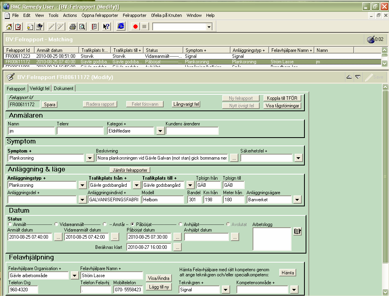The image size is (389, 296).
Task: Open the Actions menu
Action: [x=70, y=15]
